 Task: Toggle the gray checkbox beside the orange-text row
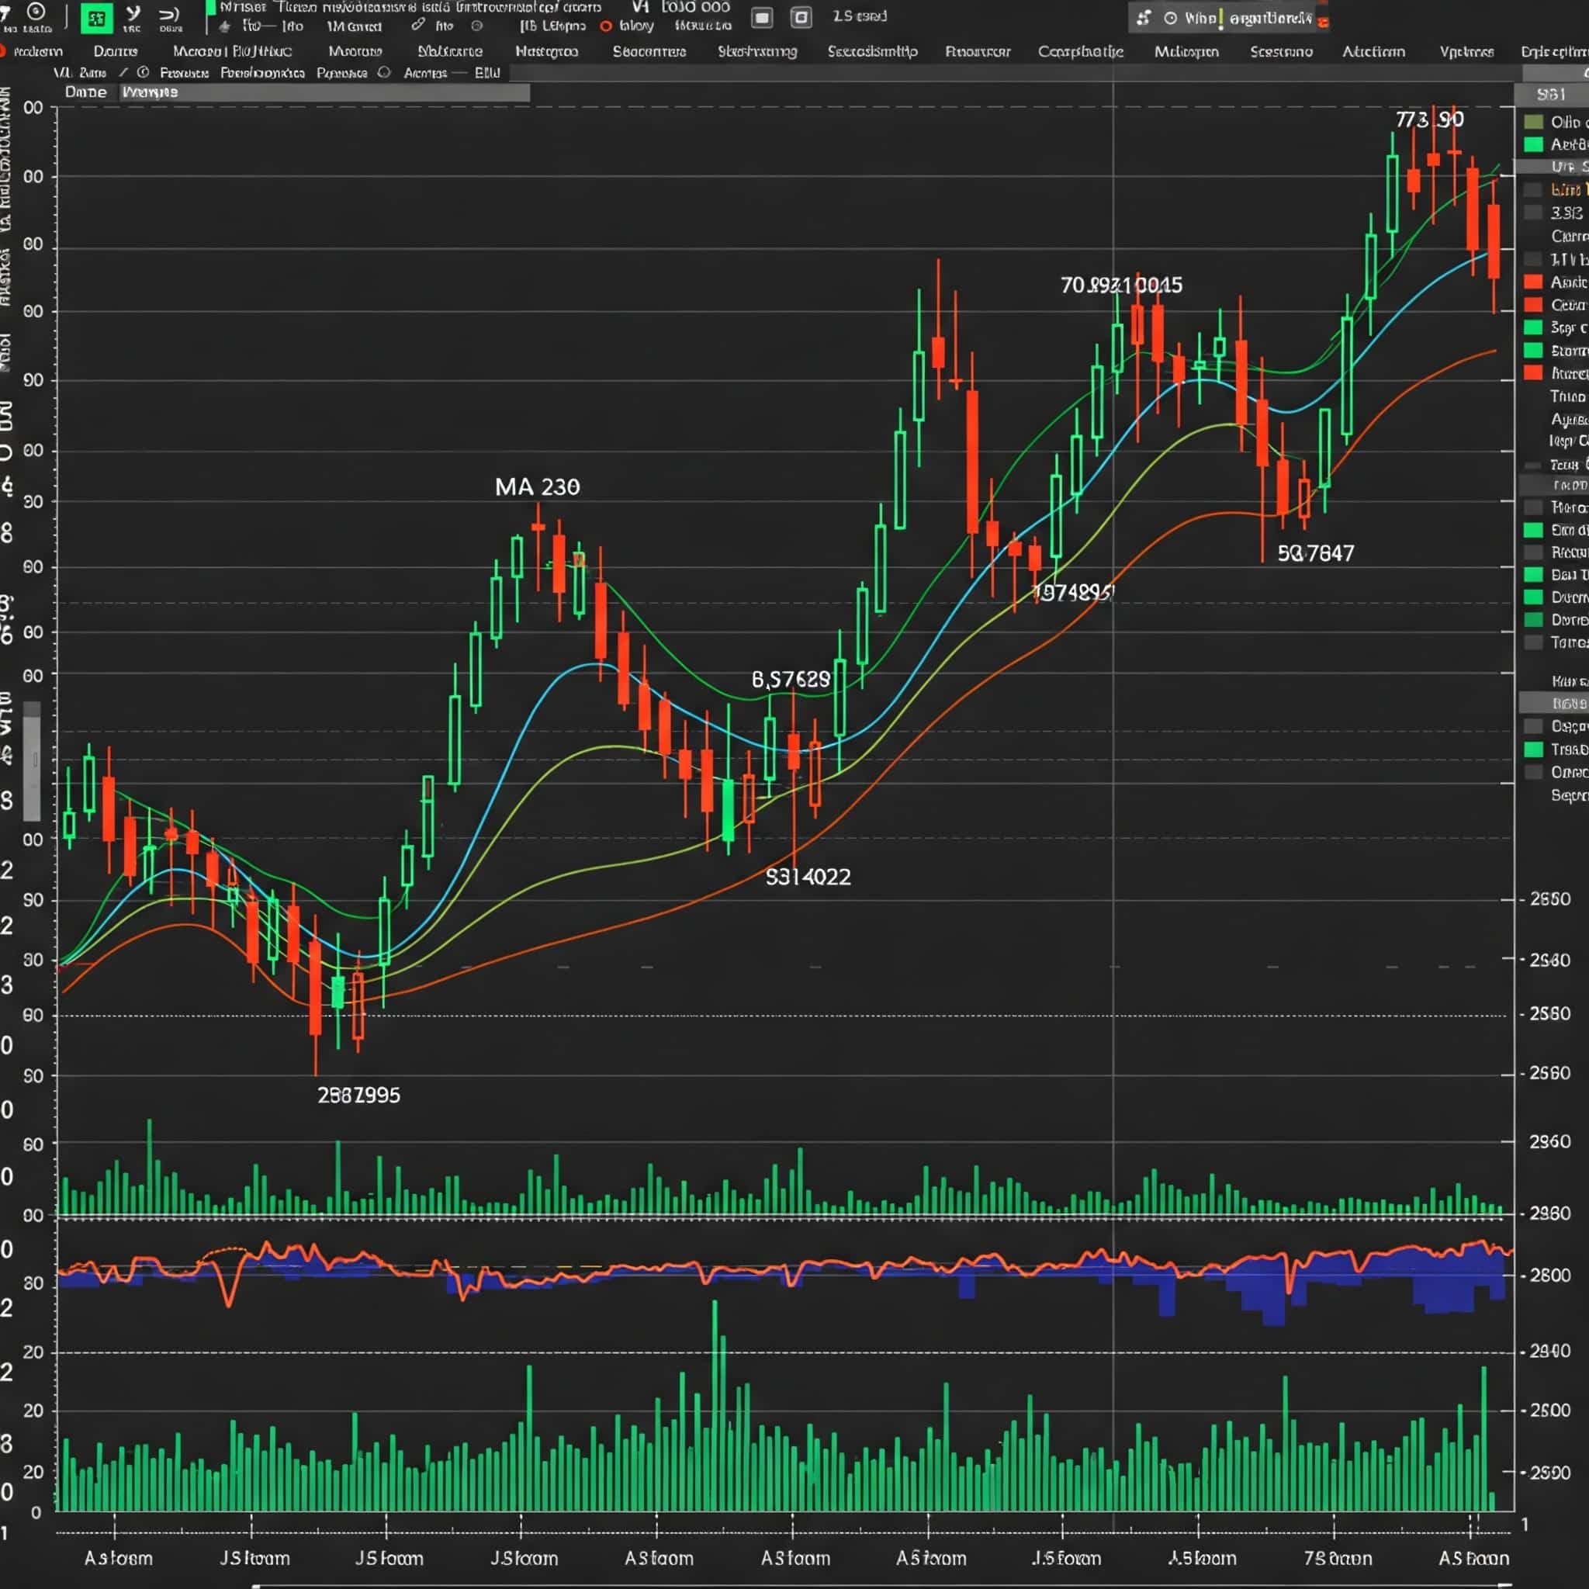pyautogui.click(x=1532, y=190)
